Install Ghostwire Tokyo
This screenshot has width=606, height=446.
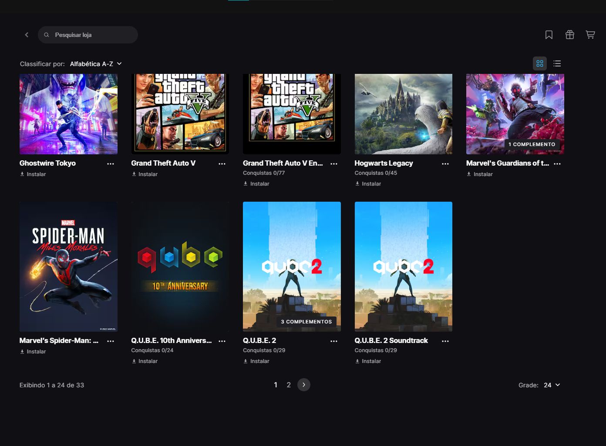[33, 174]
